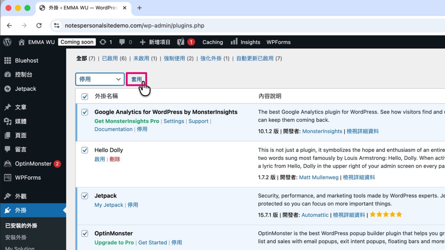Go back with the browser back arrow
The width and height of the screenshot is (445, 250).
click(9, 25)
